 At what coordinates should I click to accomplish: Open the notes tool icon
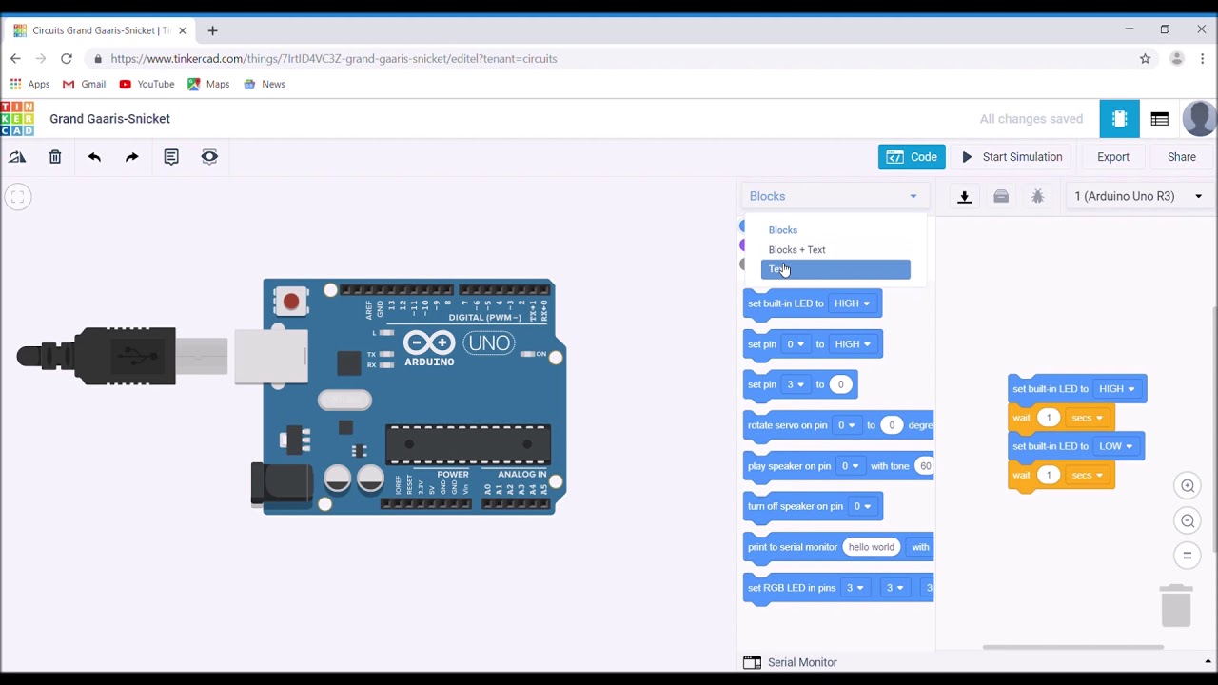tap(171, 157)
